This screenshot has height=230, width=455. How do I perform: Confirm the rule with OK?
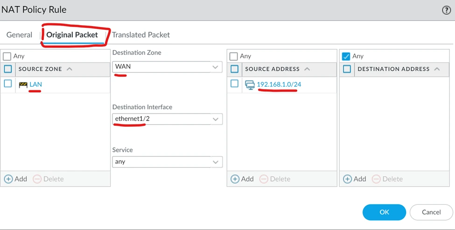coord(384,212)
